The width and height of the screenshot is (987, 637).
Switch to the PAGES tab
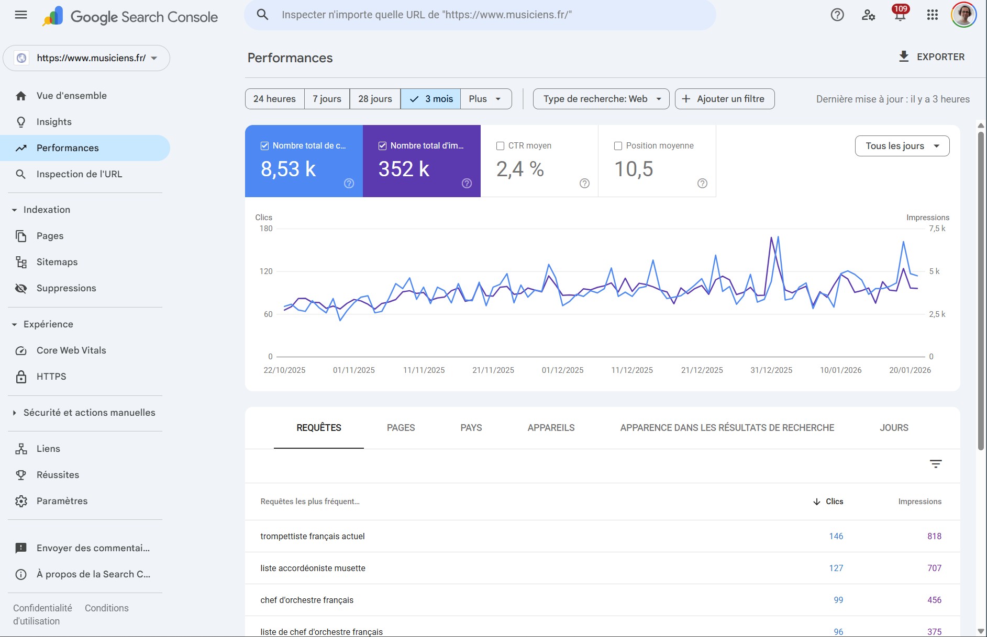tap(401, 428)
